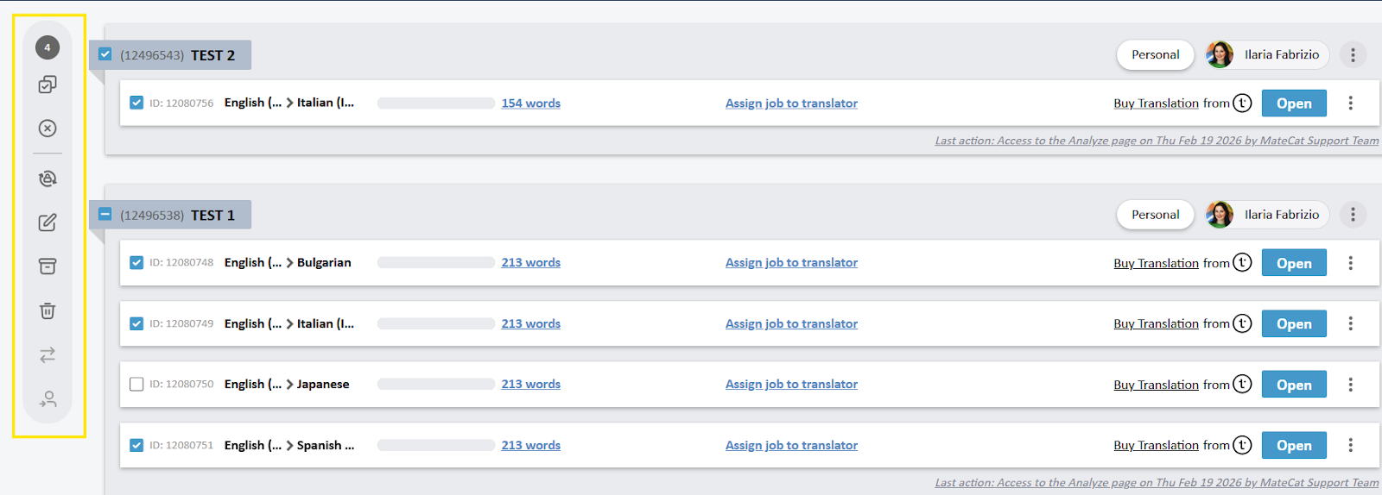Click the progress bar of the Spanish job
This screenshot has width=1382, height=495.
[435, 445]
